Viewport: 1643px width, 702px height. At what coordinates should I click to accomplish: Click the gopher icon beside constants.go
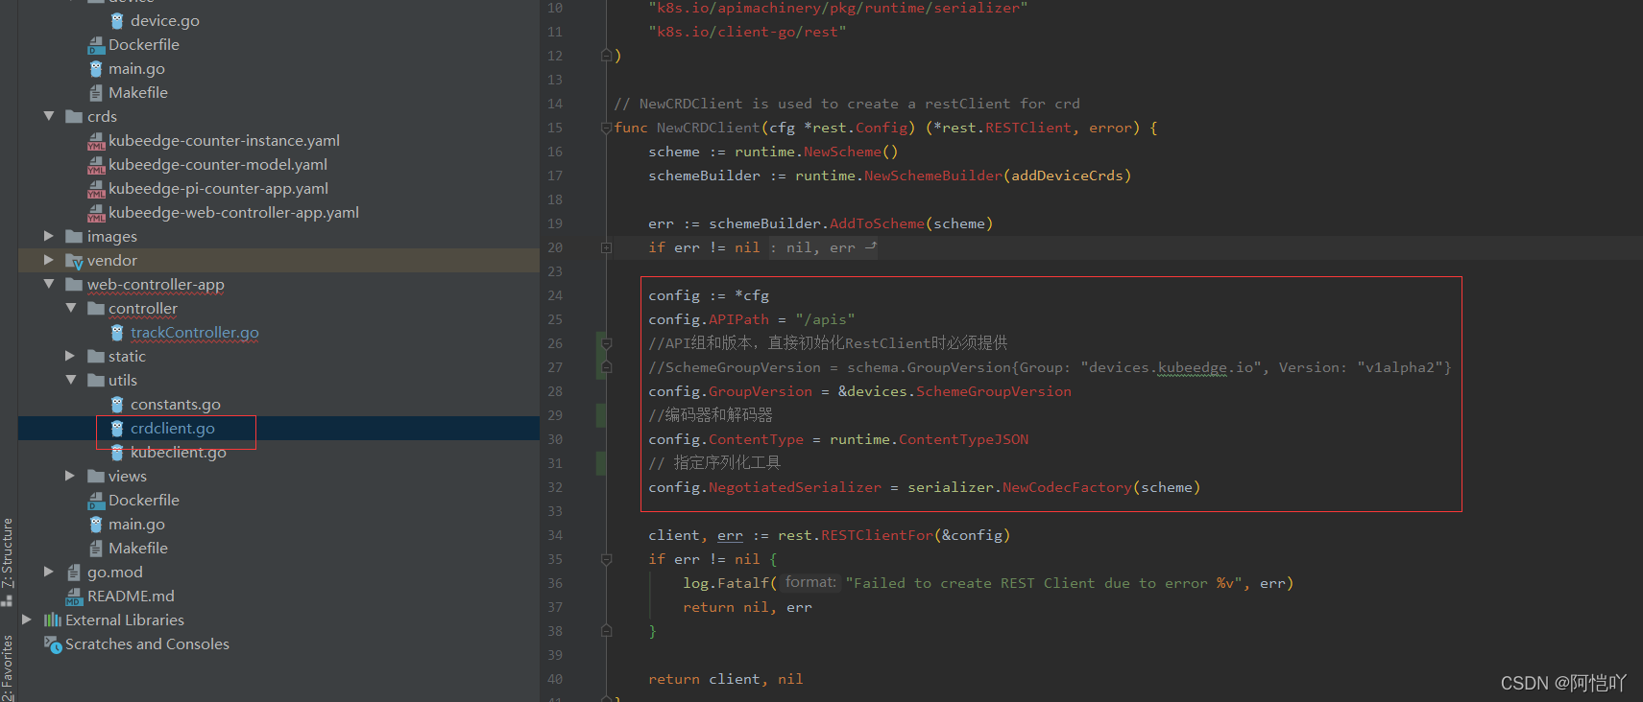(117, 405)
